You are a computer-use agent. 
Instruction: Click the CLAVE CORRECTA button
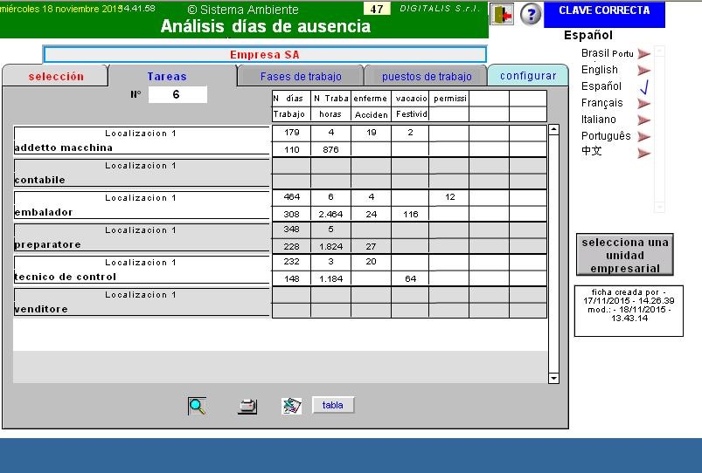click(604, 14)
